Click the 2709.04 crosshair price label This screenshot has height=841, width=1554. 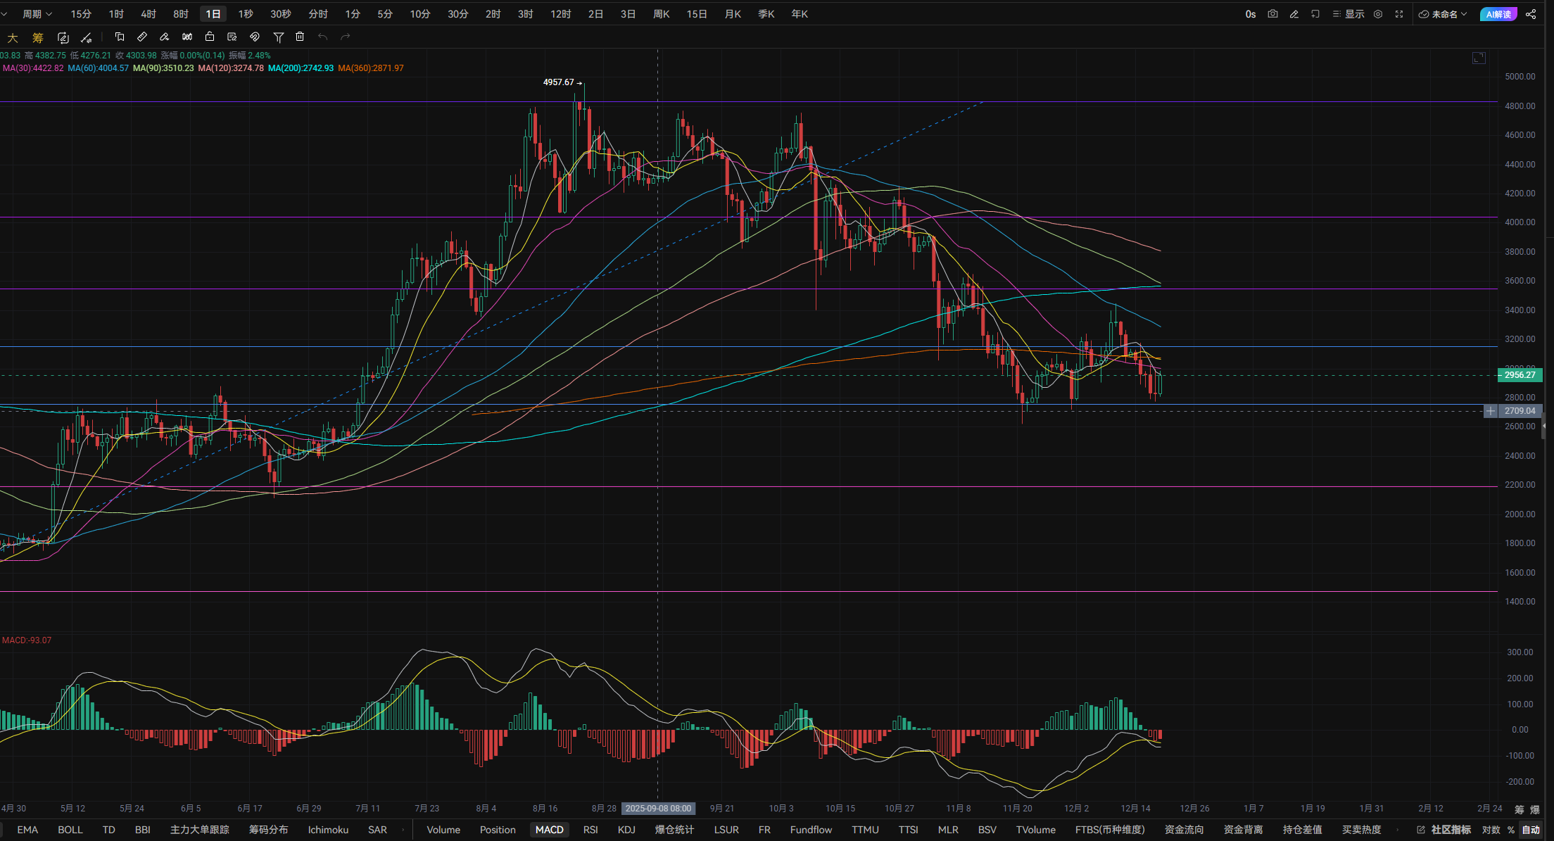(x=1520, y=411)
